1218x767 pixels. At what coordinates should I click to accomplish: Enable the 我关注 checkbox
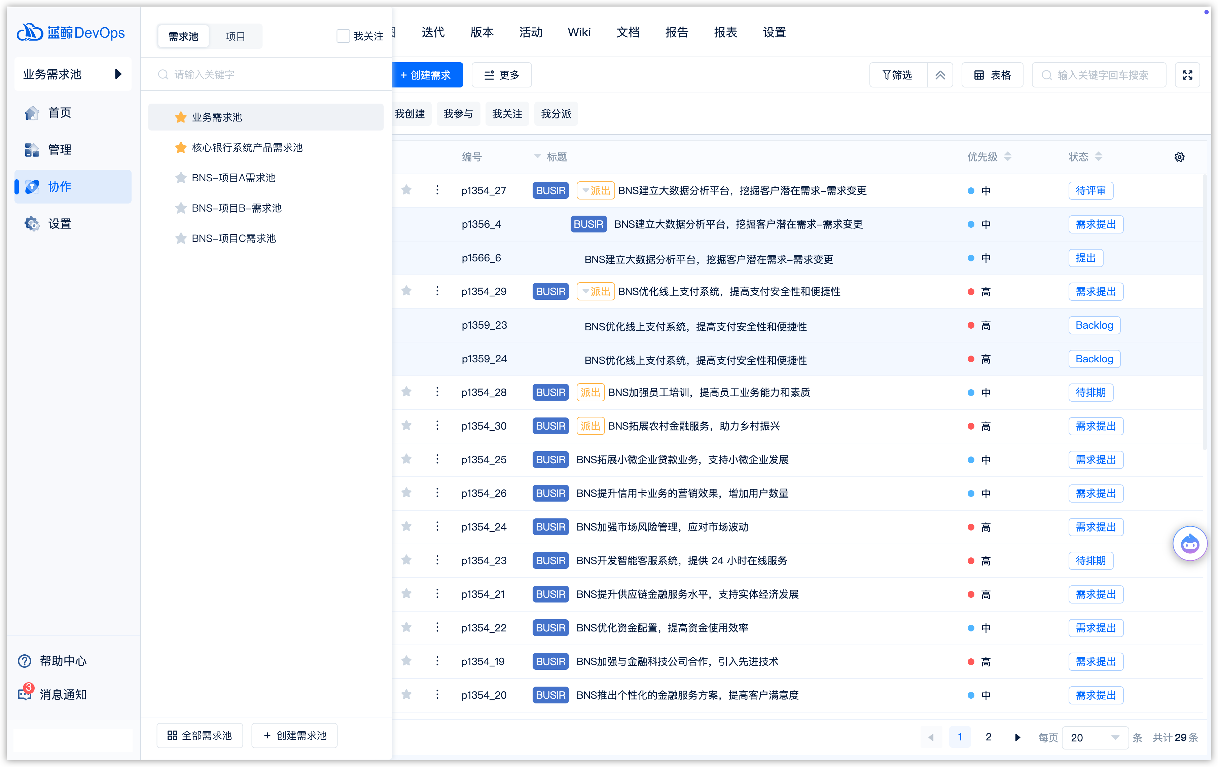pos(343,36)
